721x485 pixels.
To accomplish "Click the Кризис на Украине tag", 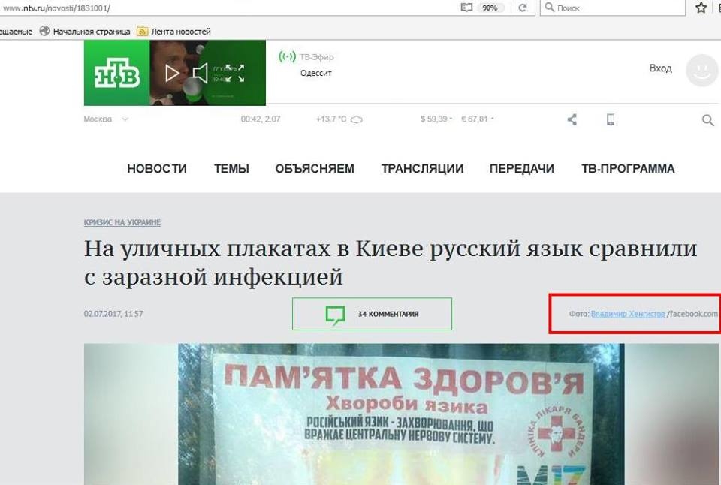I will click(122, 223).
